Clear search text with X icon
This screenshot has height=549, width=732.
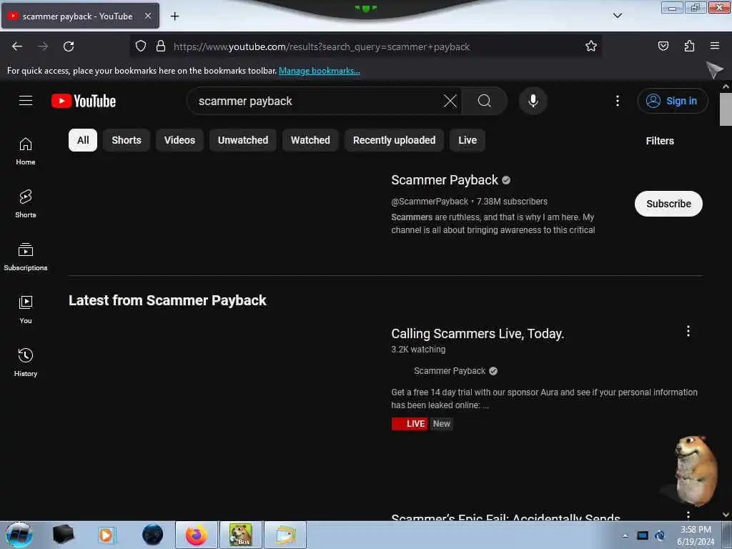tap(450, 101)
